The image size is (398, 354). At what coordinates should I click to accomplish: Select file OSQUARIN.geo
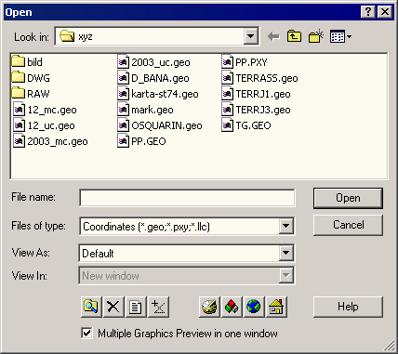[x=160, y=125]
